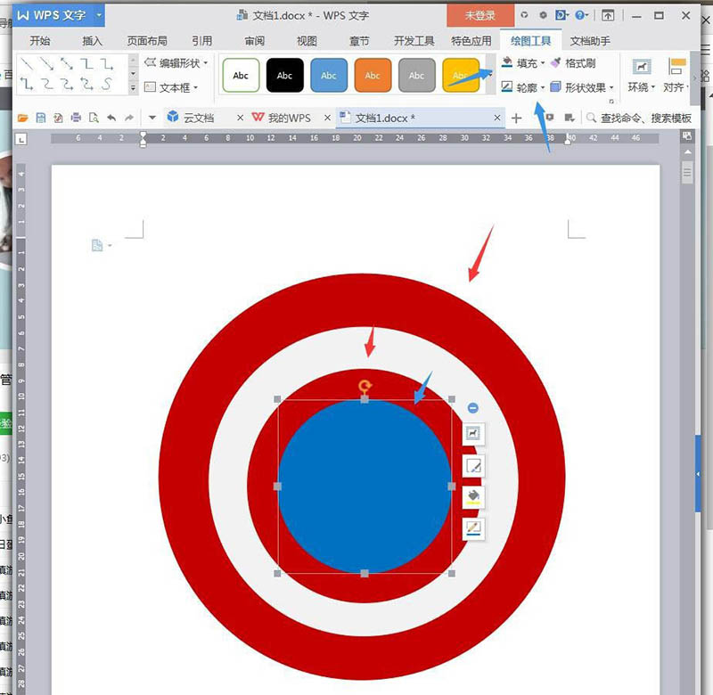713x695 pixels.
Task: Click the shape style floating button
Action: [473, 466]
